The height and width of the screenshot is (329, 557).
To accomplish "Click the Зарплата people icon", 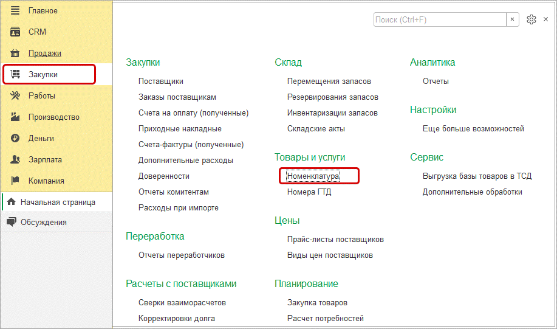I will (15, 159).
